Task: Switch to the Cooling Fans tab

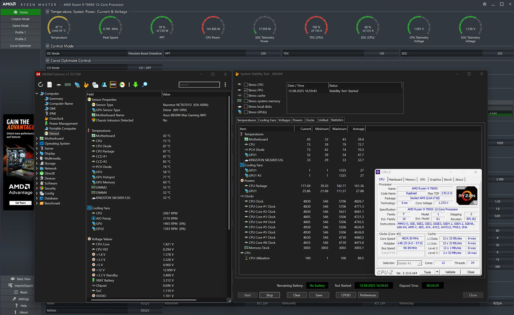Action: (267, 120)
